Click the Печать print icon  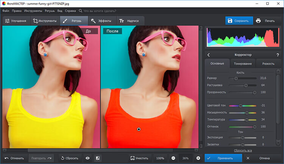coord(258,21)
